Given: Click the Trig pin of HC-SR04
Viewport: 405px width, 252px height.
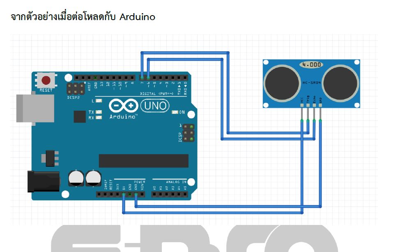Looking at the screenshot, I should [x=308, y=106].
